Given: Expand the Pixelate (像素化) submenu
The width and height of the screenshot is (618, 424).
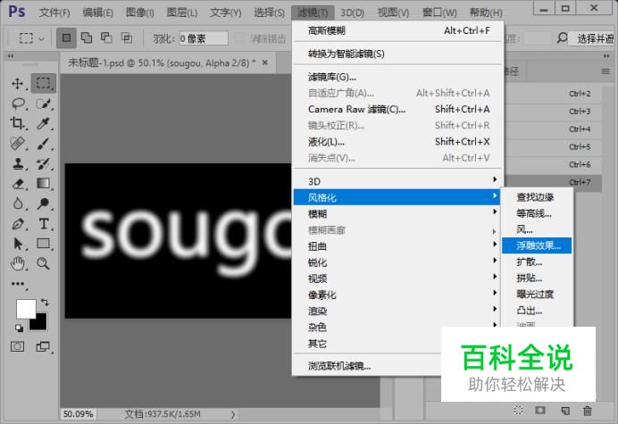Looking at the screenshot, I should point(397,295).
